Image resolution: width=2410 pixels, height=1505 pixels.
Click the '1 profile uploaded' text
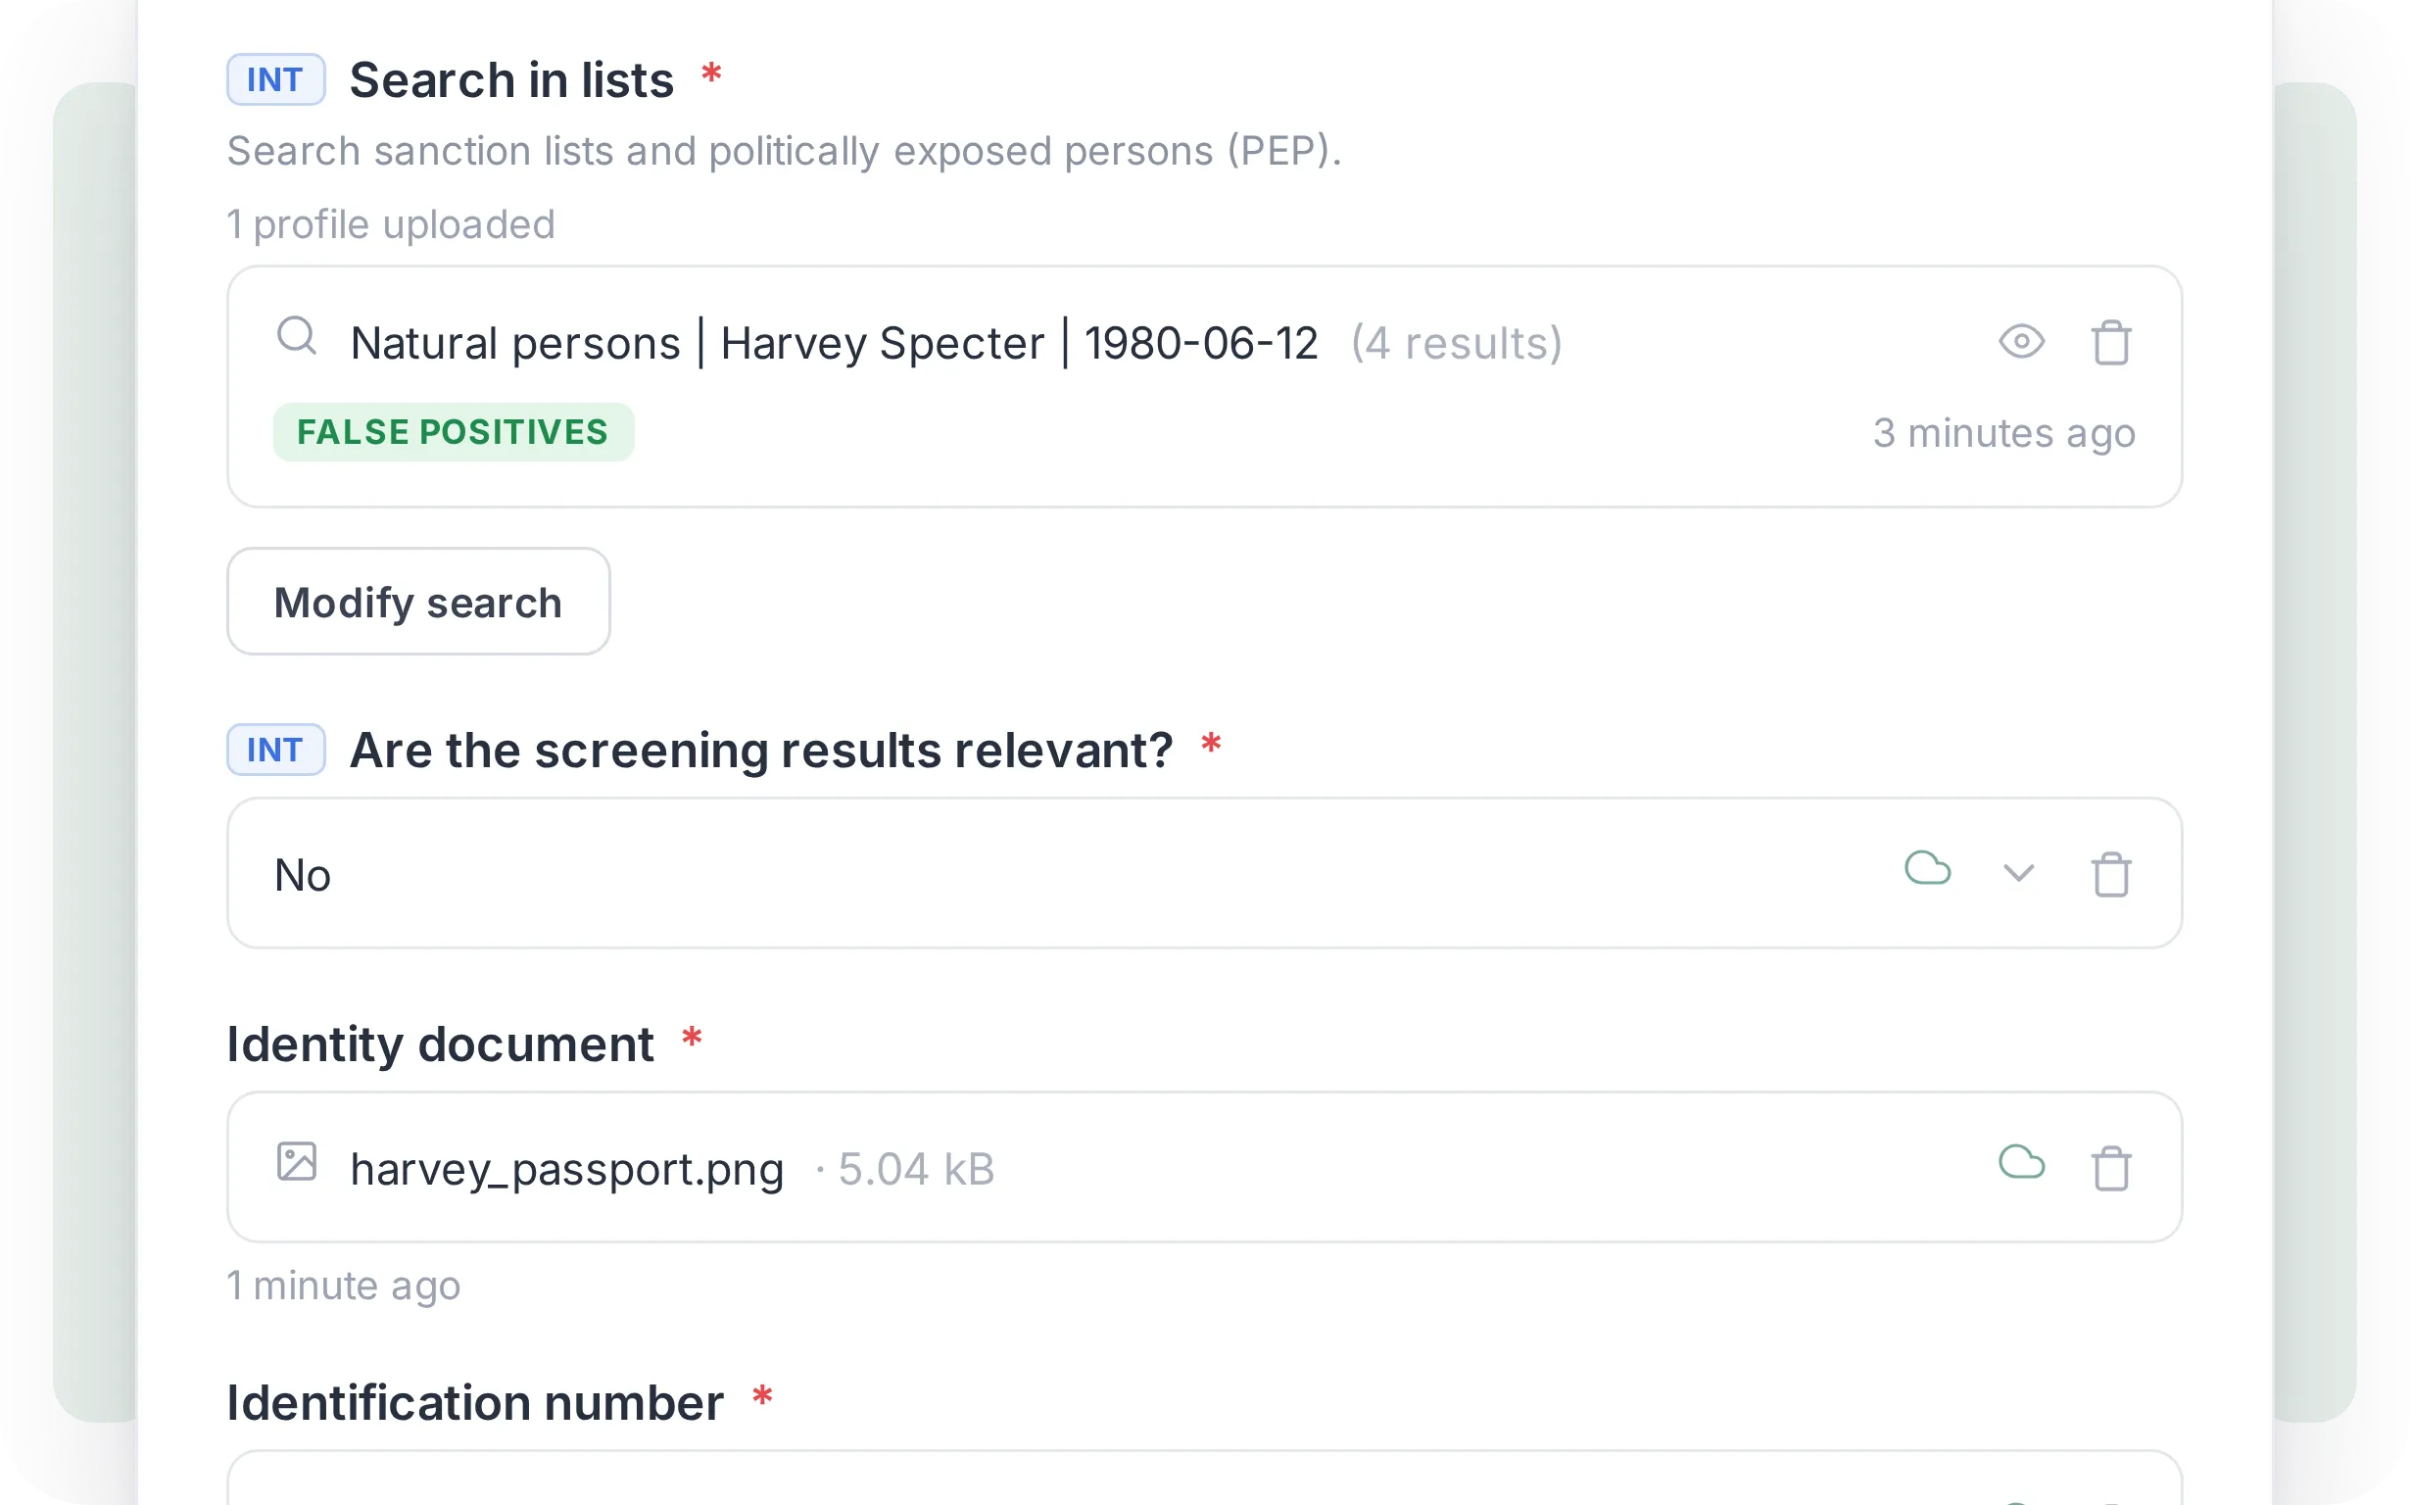[391, 224]
